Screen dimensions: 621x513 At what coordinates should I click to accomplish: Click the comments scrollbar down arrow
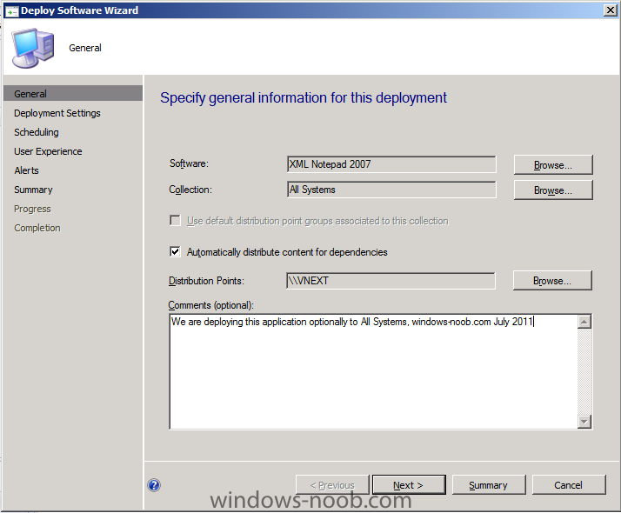pyautogui.click(x=584, y=422)
